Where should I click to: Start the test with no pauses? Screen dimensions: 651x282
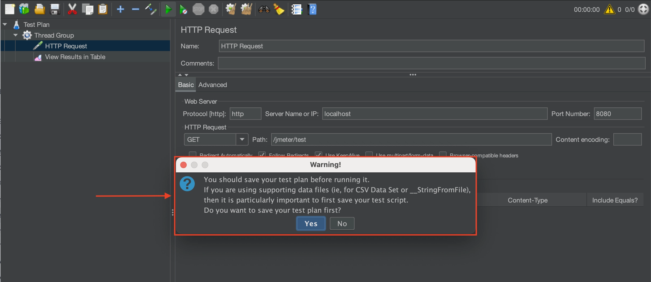[x=183, y=9]
